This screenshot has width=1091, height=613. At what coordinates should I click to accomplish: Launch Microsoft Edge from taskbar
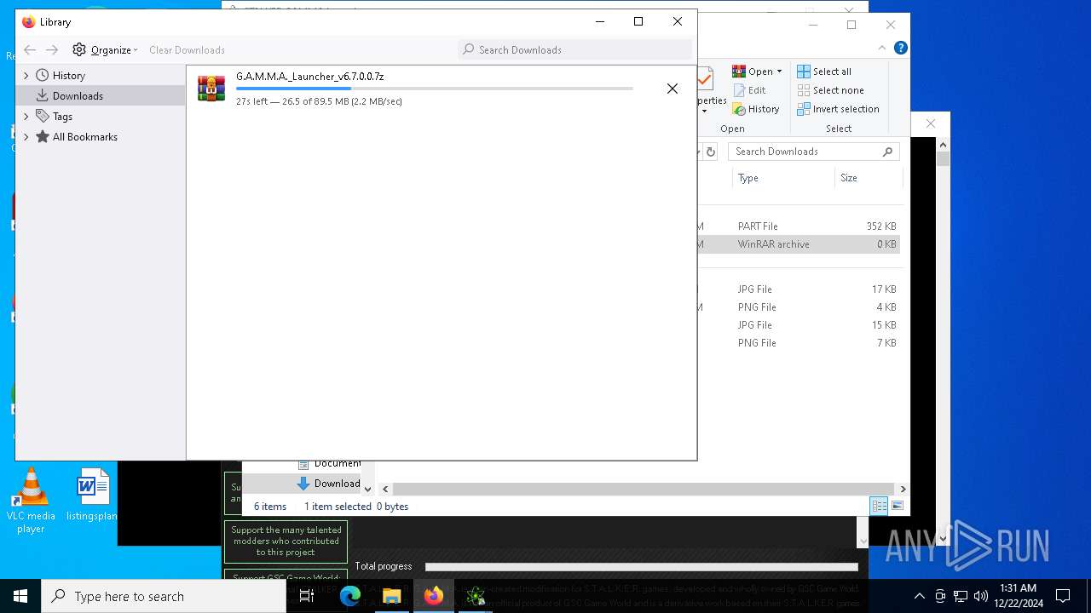click(350, 596)
